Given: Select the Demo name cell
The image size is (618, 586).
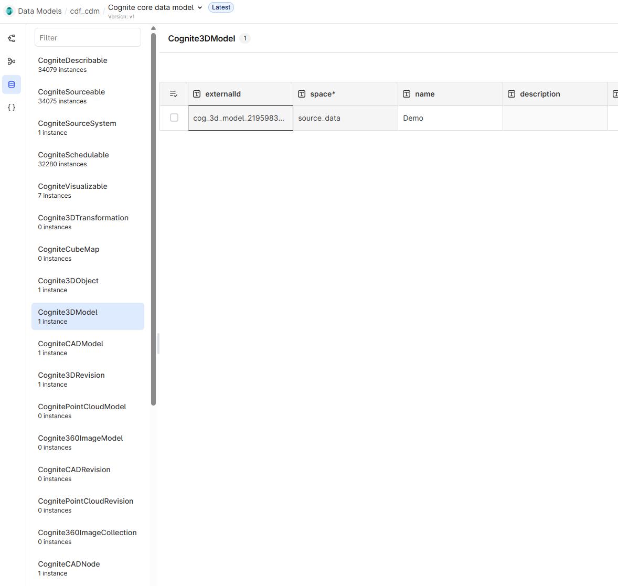Looking at the screenshot, I should point(450,118).
